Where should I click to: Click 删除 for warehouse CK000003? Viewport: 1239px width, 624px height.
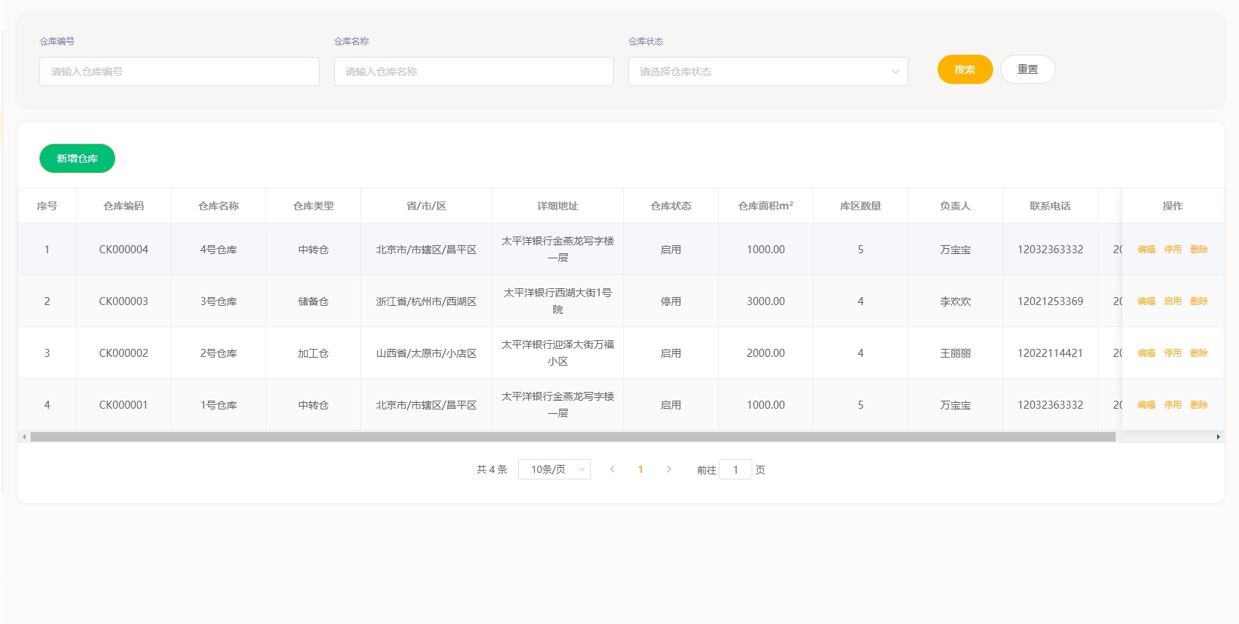[1199, 301]
